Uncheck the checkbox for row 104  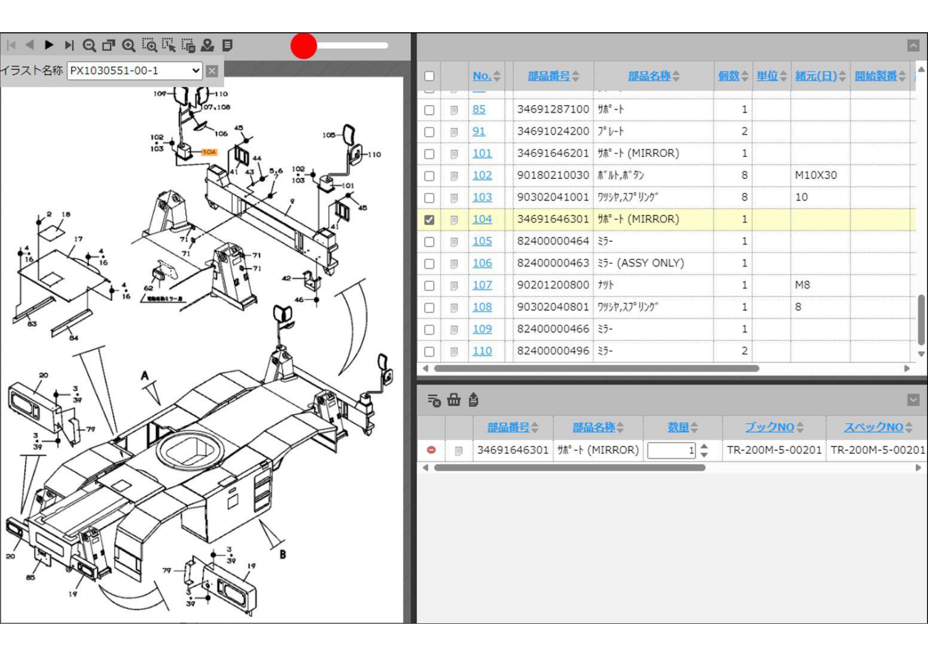tap(429, 220)
